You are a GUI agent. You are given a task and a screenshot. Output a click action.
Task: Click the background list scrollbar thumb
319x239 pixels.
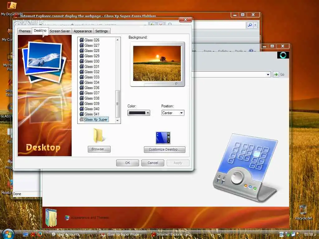click(117, 104)
